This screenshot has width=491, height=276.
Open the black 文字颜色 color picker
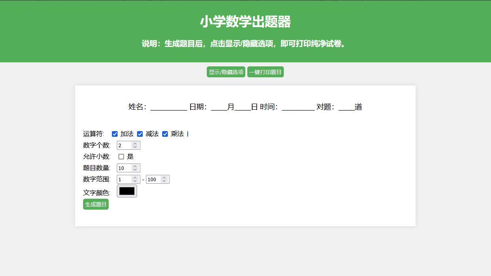pos(127,191)
